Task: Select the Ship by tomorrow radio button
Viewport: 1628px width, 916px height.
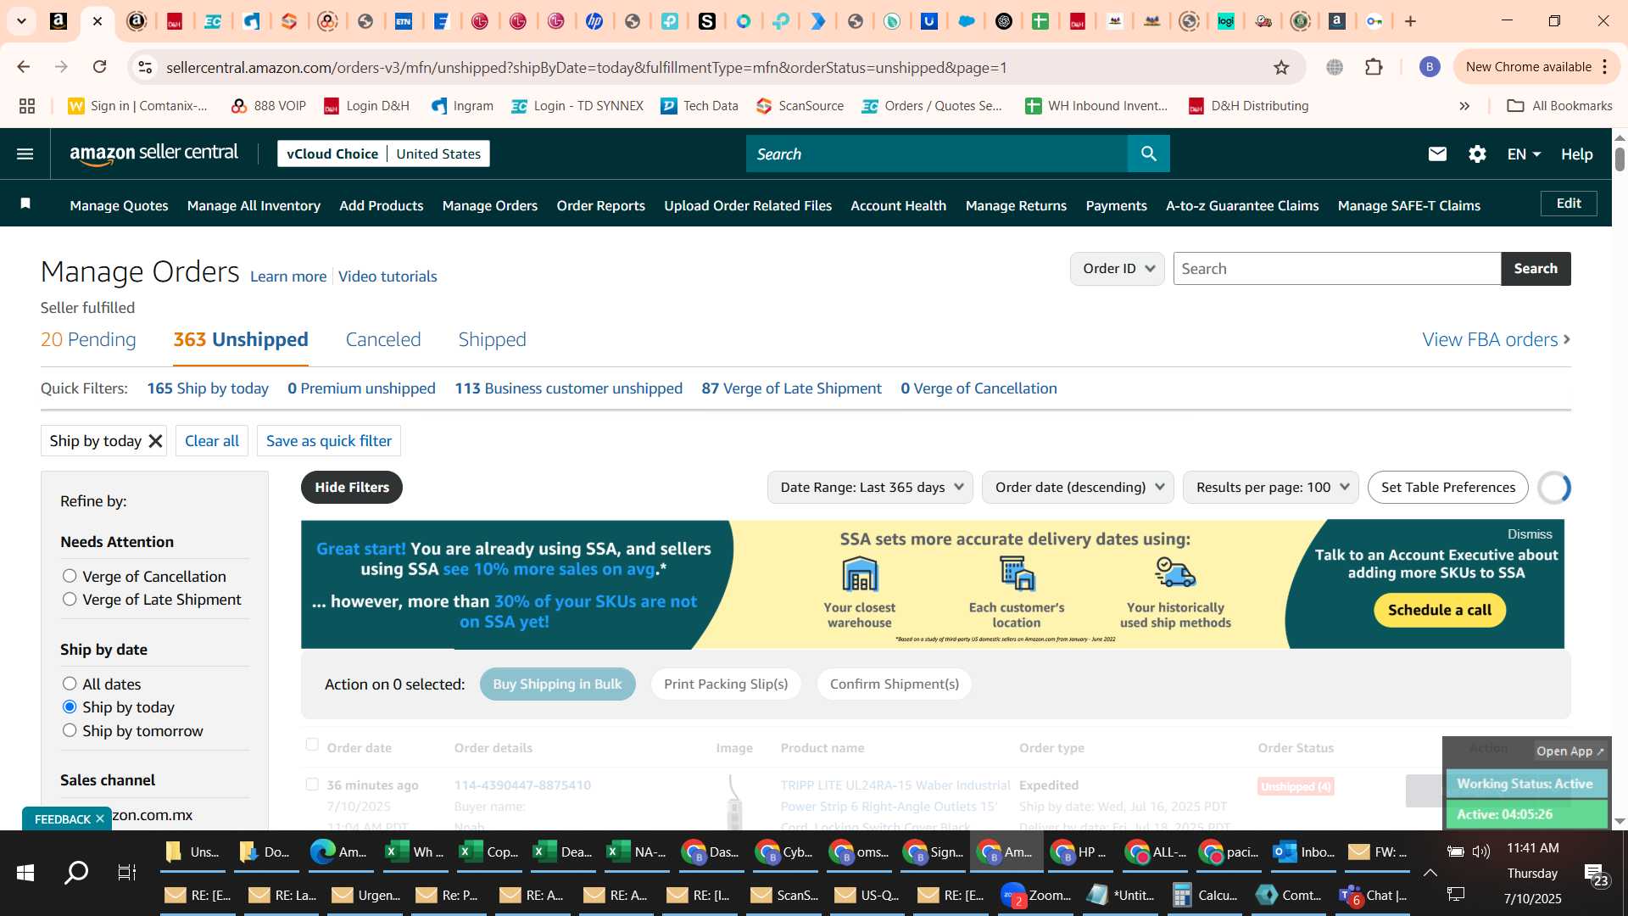Action: [70, 730]
